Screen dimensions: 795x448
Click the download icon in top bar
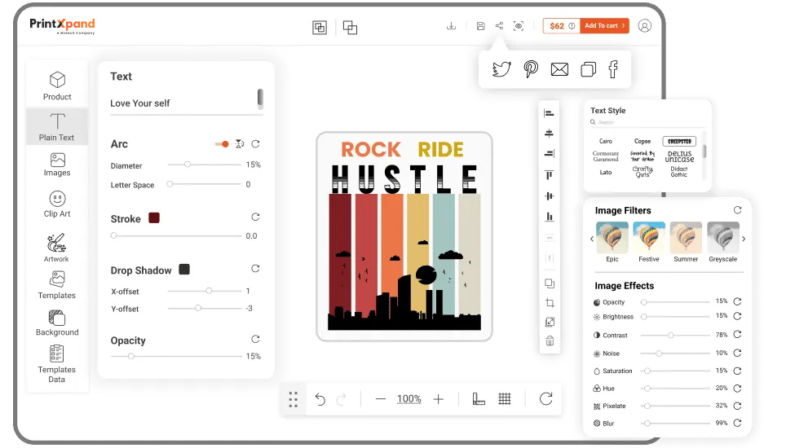pyautogui.click(x=451, y=26)
